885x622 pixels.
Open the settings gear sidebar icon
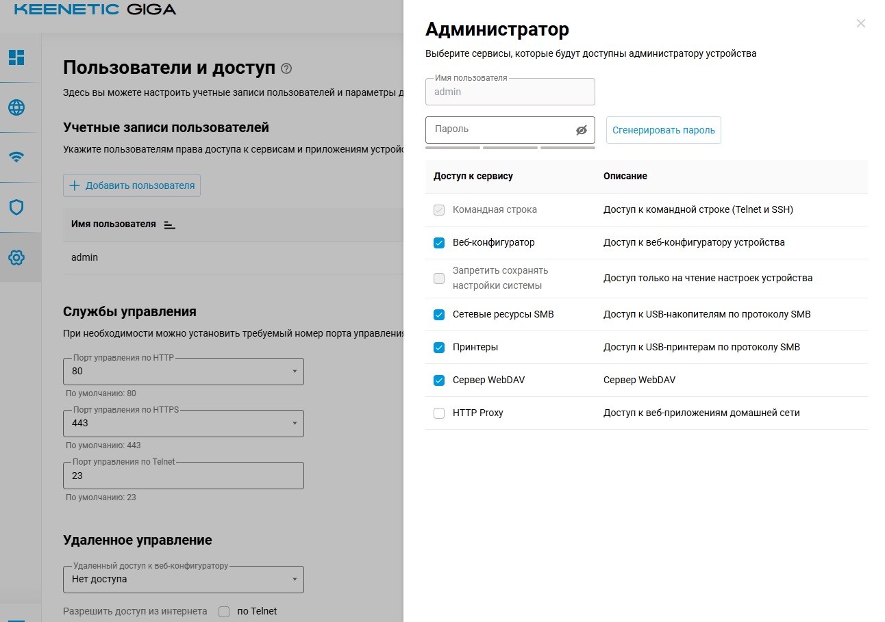(x=16, y=257)
